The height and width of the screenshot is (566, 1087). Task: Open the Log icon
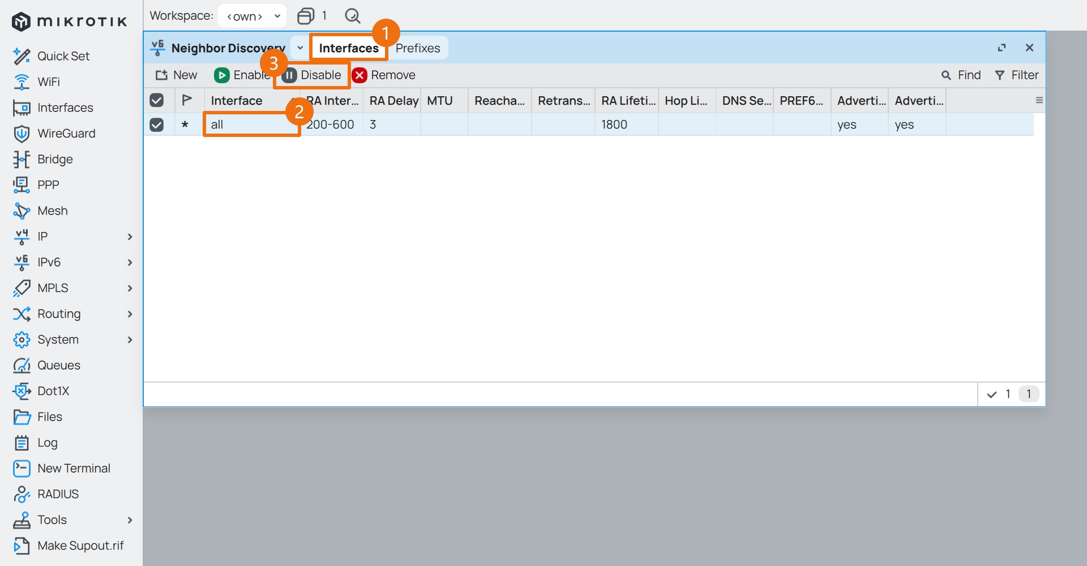22,443
